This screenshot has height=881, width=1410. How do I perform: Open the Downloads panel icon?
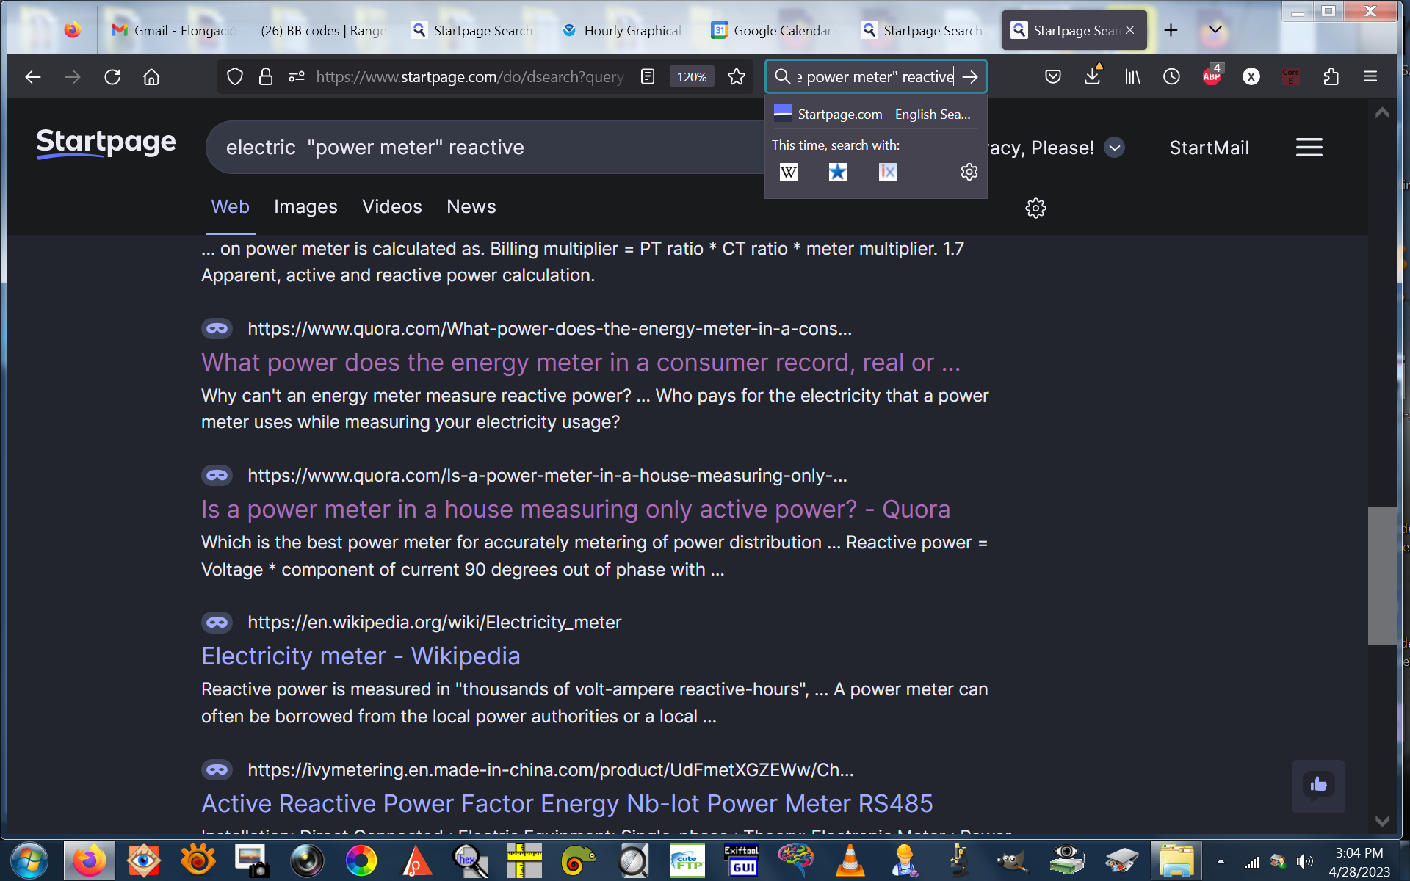[1093, 76]
